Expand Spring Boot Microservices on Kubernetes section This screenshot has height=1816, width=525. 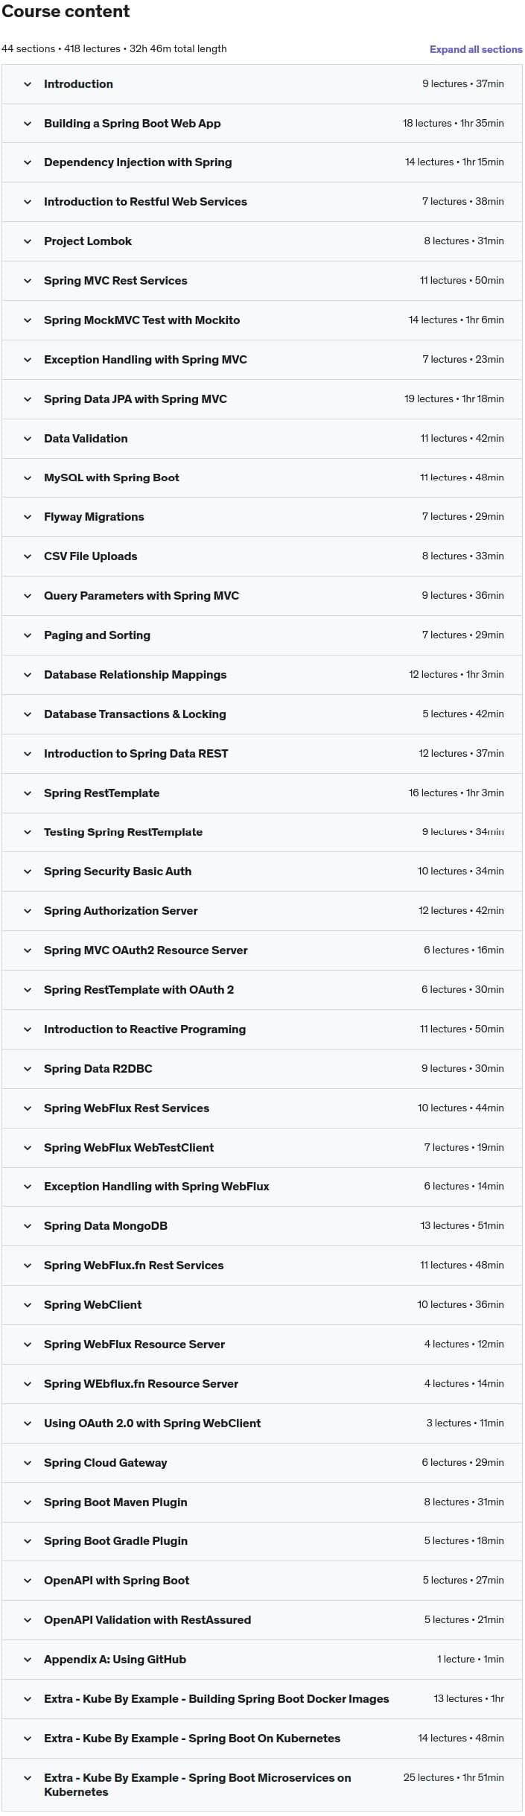(x=197, y=1784)
